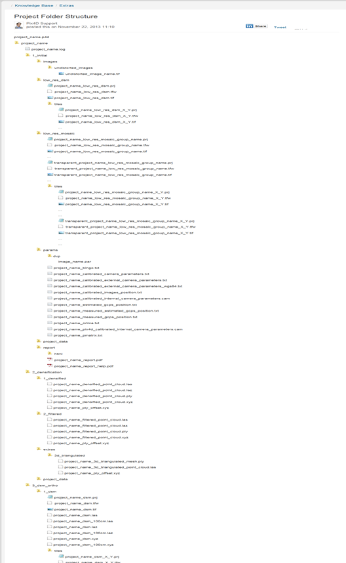Open the Knowledge Base breadcrumb link
This screenshot has height=563, width=346.
[x=34, y=5]
